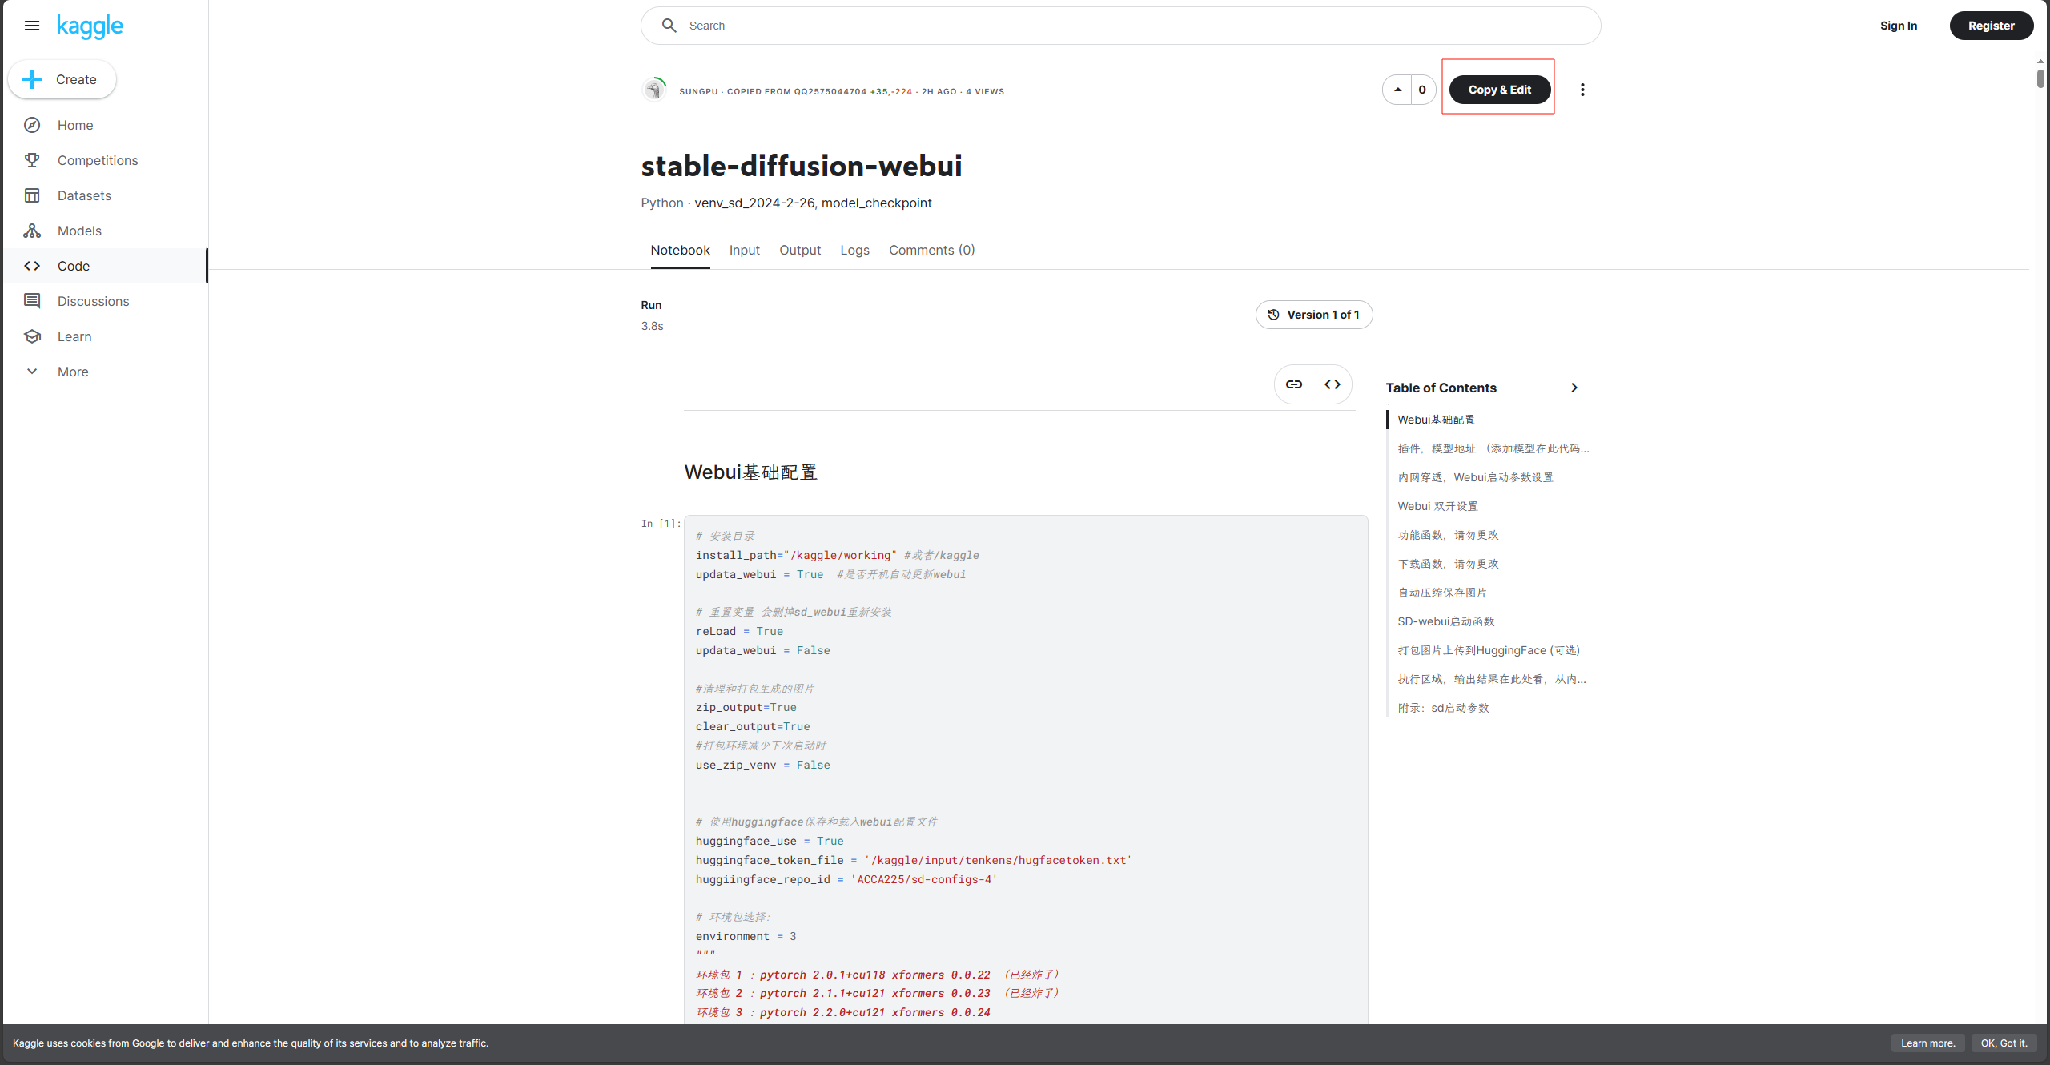This screenshot has height=1065, width=2050.
Task: Open Datasets in the sidebar
Action: [84, 195]
